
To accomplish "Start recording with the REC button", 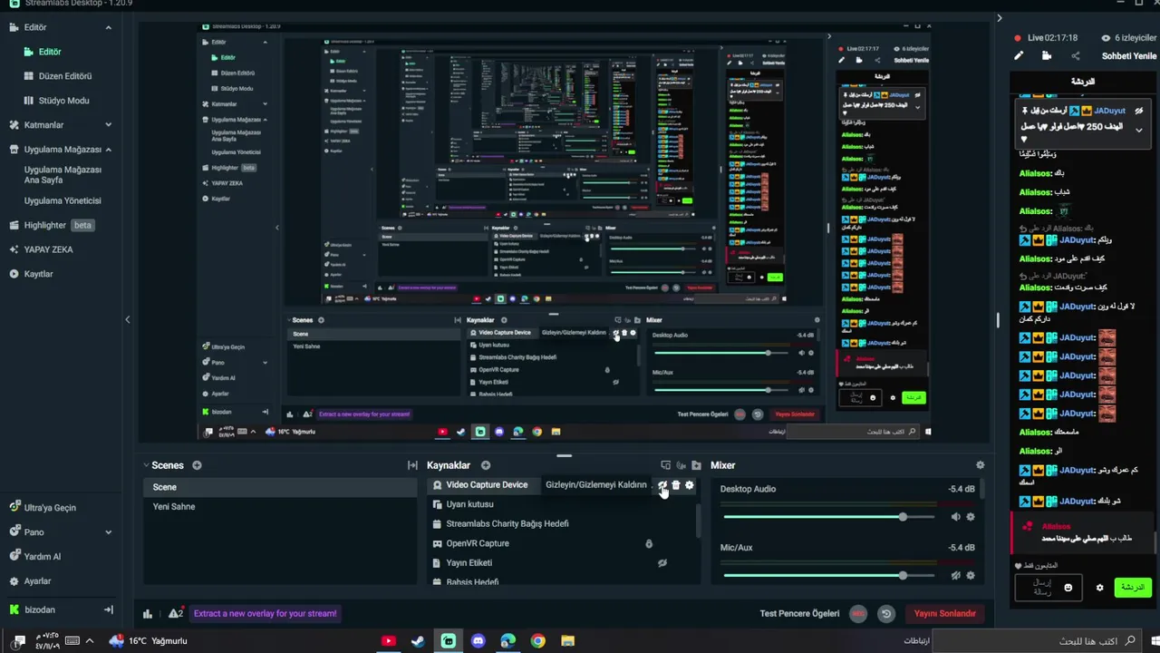I will pos(858,614).
